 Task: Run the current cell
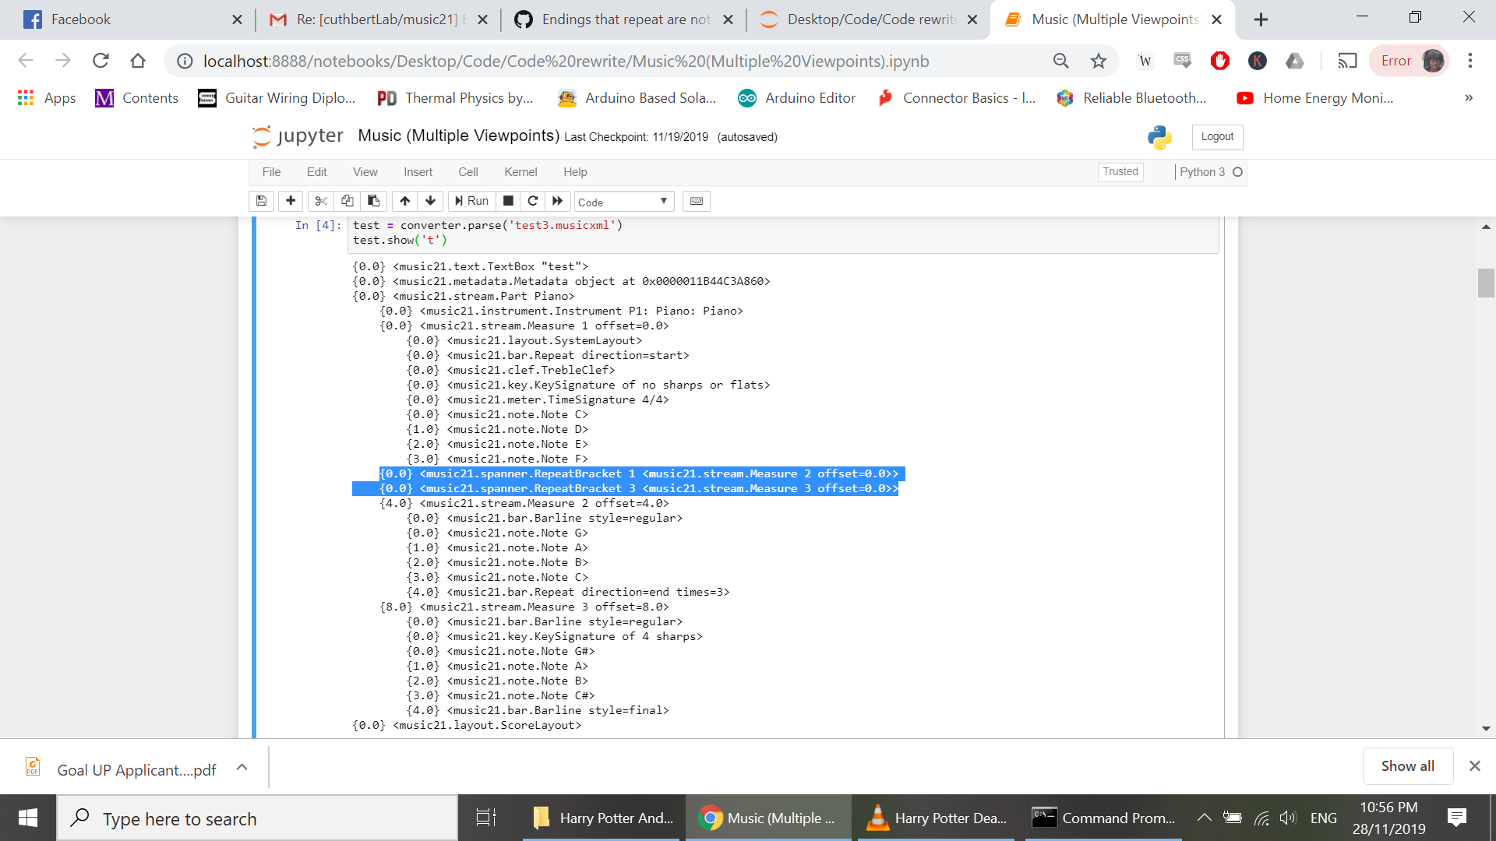[471, 201]
